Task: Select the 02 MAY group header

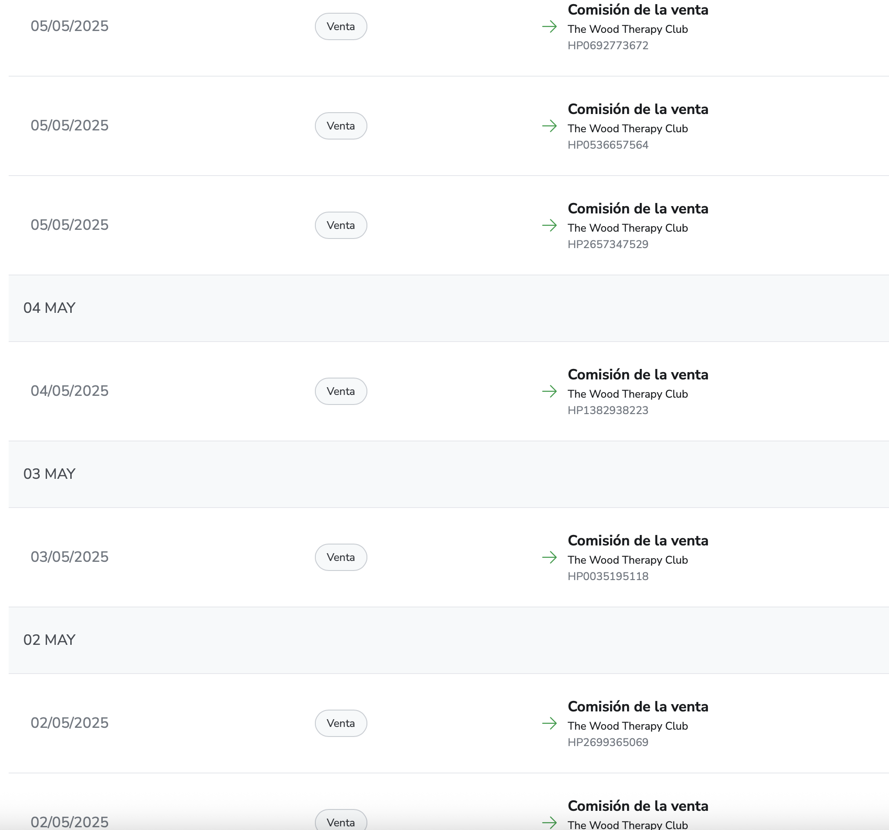Action: (49, 640)
